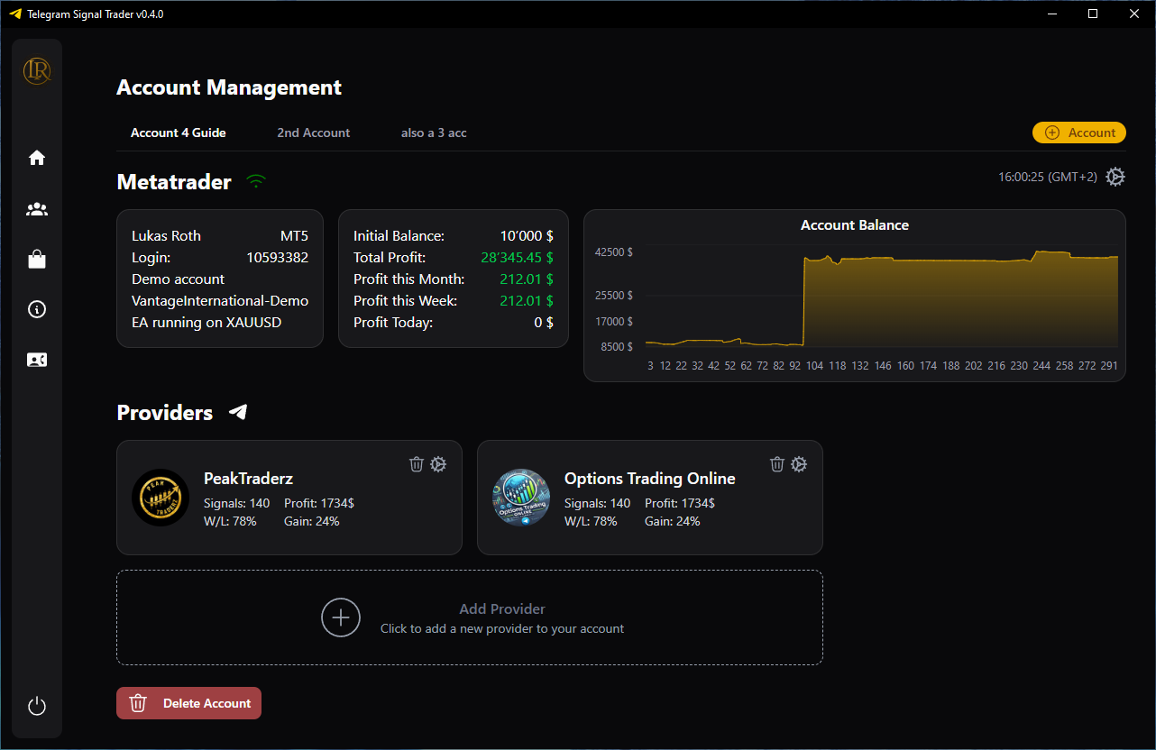This screenshot has height=750, width=1156.
Task: Click the Account Management heading
Action: click(x=229, y=87)
